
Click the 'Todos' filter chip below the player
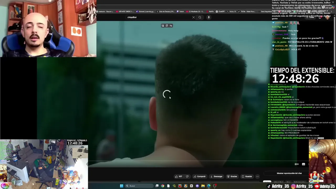pyautogui.click(x=267, y=182)
